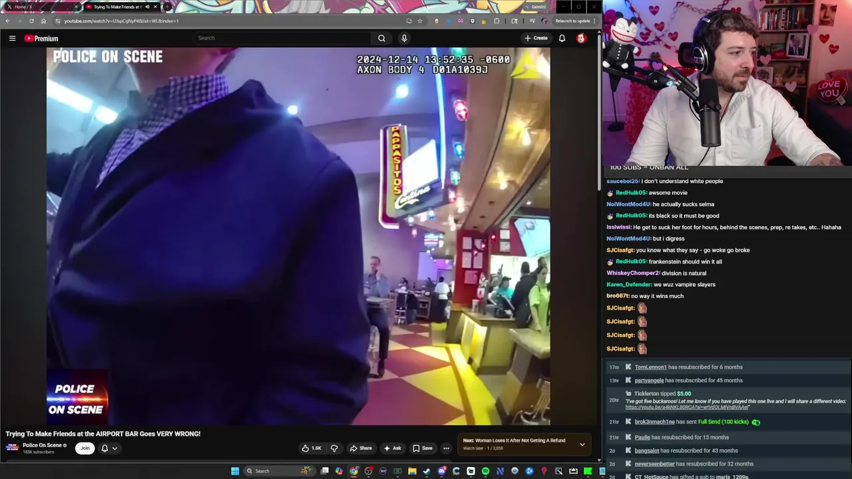The width and height of the screenshot is (852, 479).
Task: Dislike the video with thumbs down
Action: tap(334, 448)
